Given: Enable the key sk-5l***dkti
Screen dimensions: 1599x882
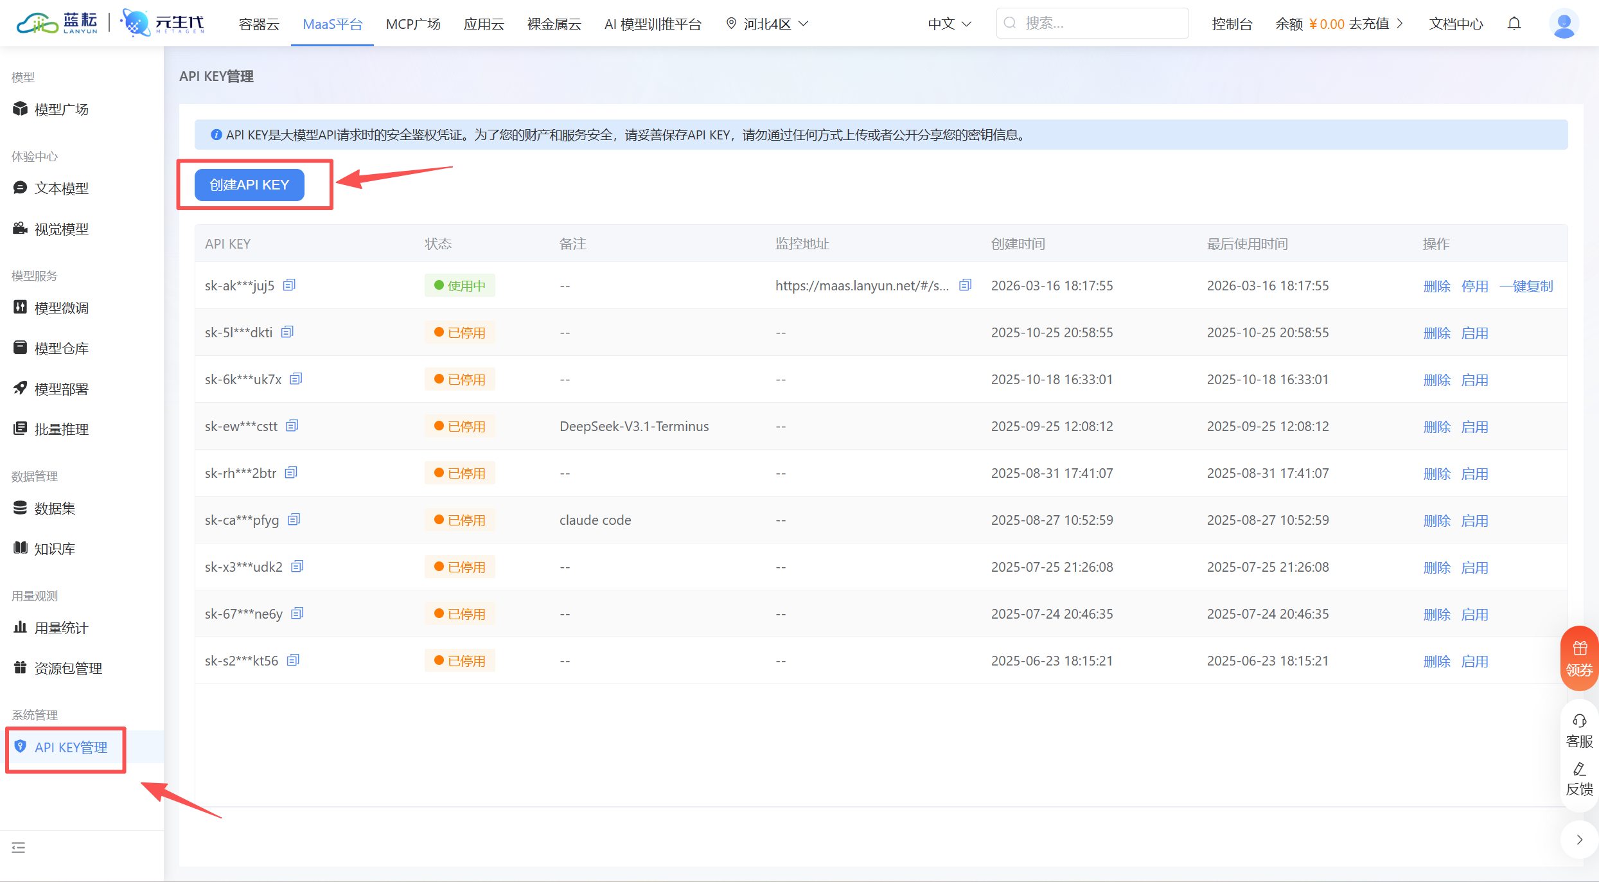Looking at the screenshot, I should (x=1475, y=332).
